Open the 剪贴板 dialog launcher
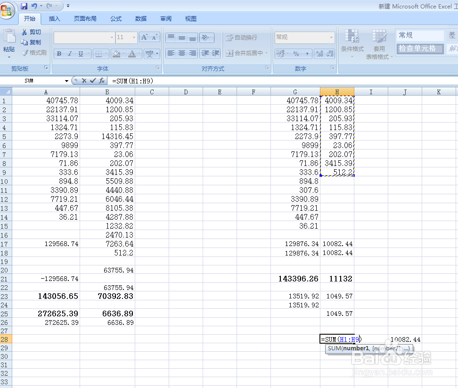Screen dimensions: 458x388 click(46, 67)
